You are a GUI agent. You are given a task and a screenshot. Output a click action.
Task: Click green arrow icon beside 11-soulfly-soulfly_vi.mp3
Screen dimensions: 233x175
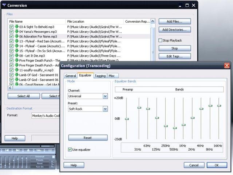[x=16, y=70]
